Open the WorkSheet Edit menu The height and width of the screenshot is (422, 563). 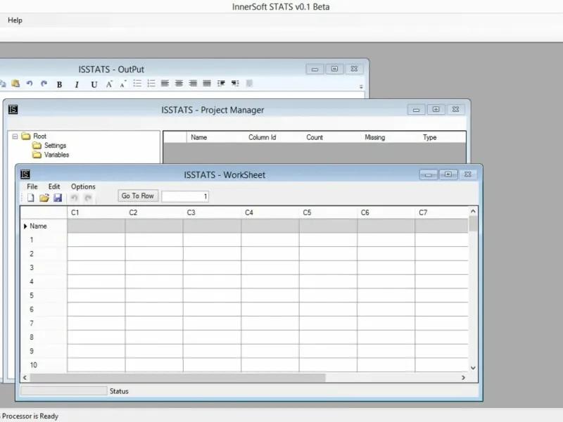[54, 186]
